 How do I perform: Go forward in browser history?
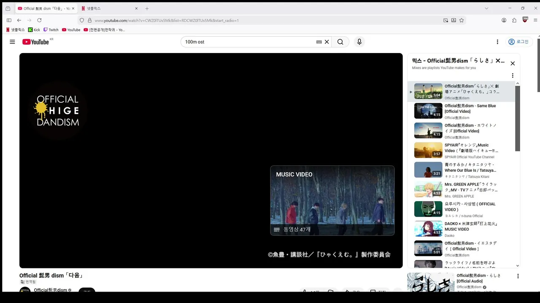[x=29, y=20]
